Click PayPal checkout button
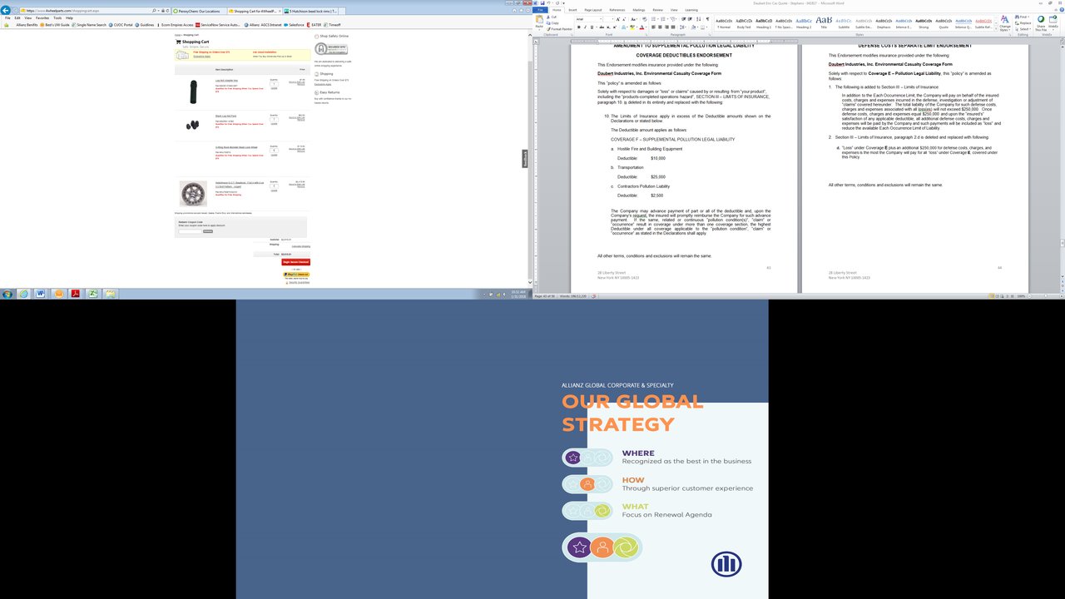The height and width of the screenshot is (599, 1065). [x=296, y=275]
